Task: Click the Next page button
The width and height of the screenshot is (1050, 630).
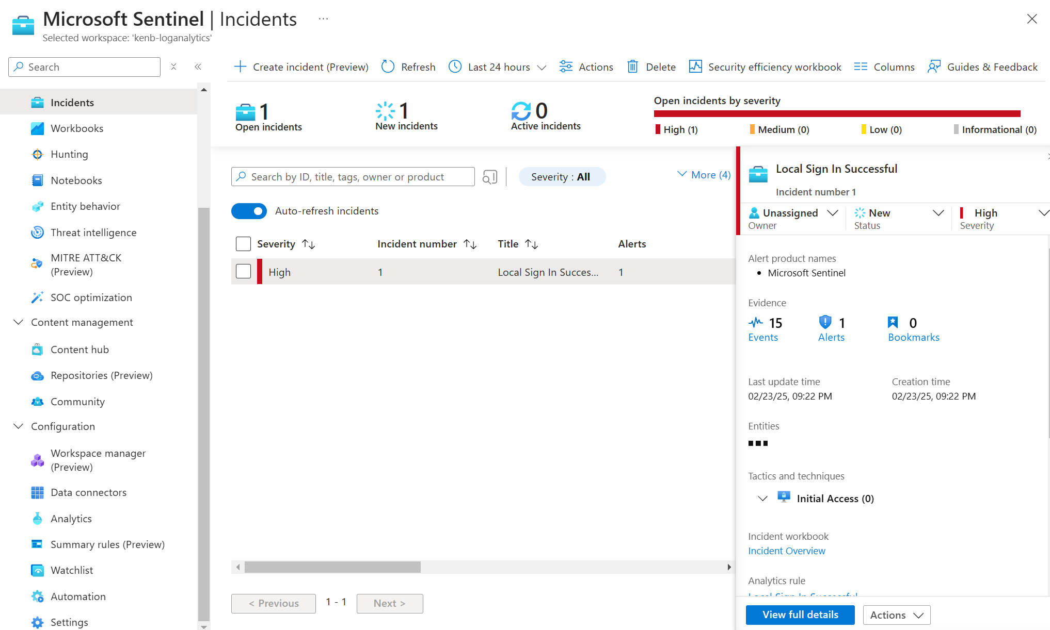Action: tap(390, 603)
